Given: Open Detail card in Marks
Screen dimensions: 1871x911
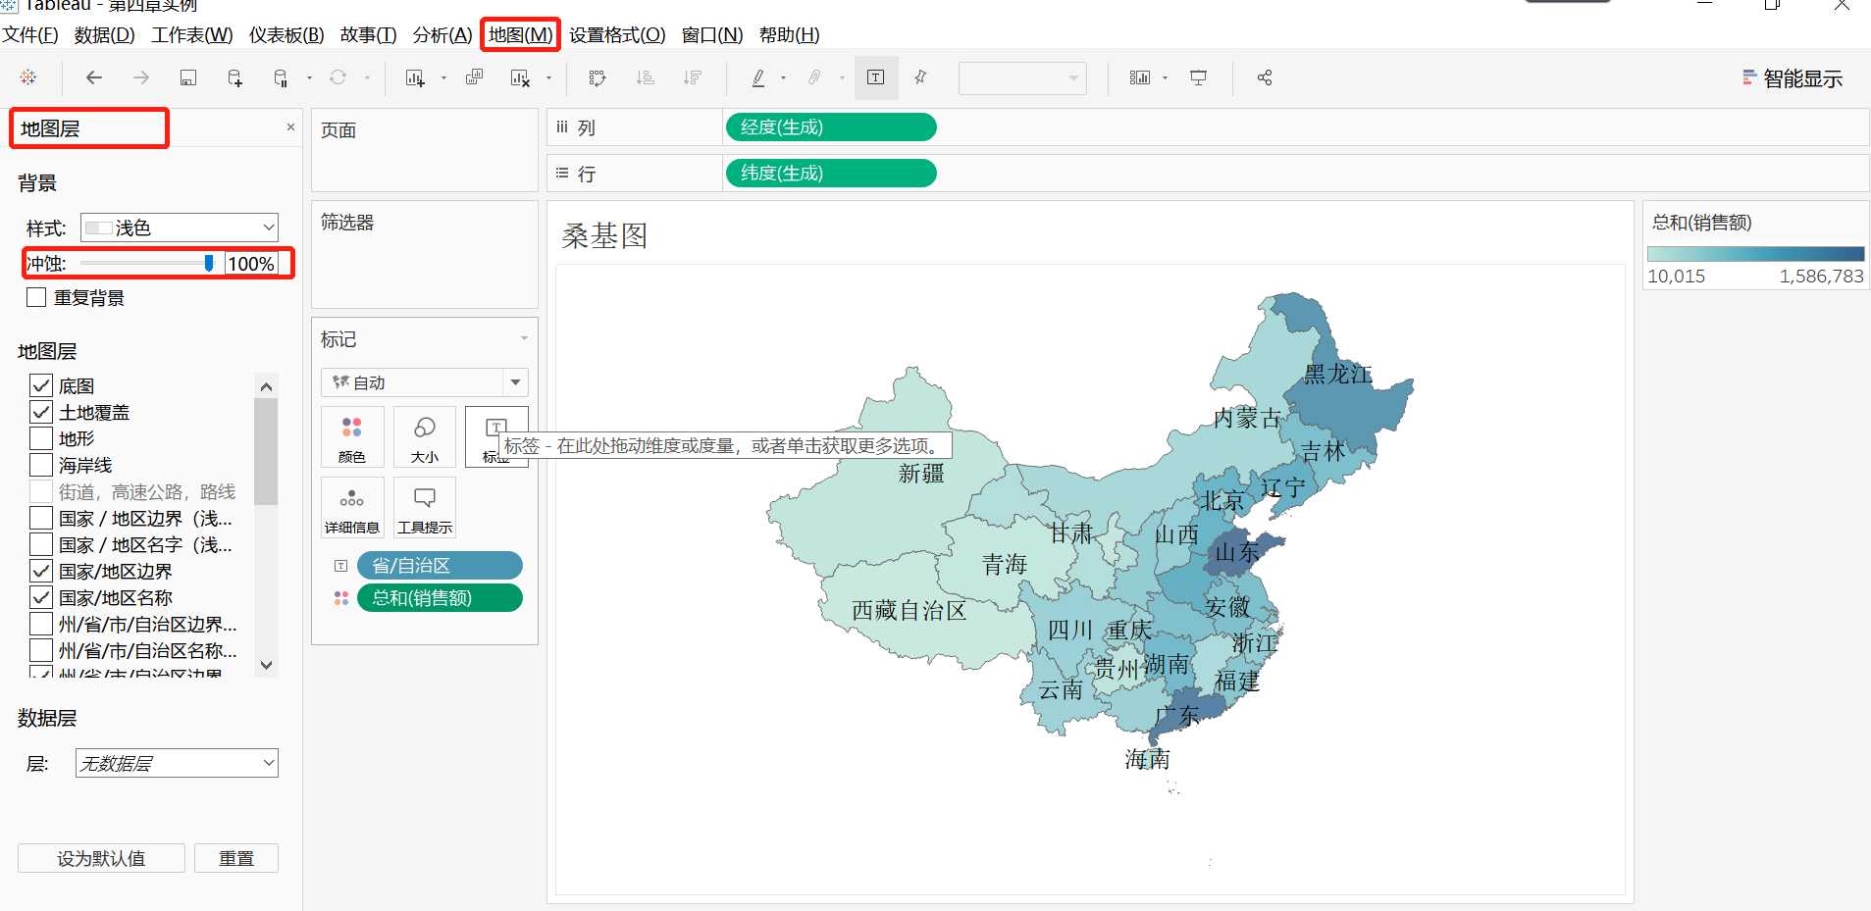Looking at the screenshot, I should (352, 508).
